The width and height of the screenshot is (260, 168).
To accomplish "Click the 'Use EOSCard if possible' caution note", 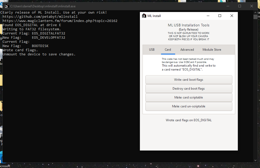I will coord(193,62).
